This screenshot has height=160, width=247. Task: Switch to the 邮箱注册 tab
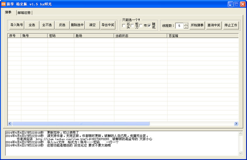click(x=24, y=13)
